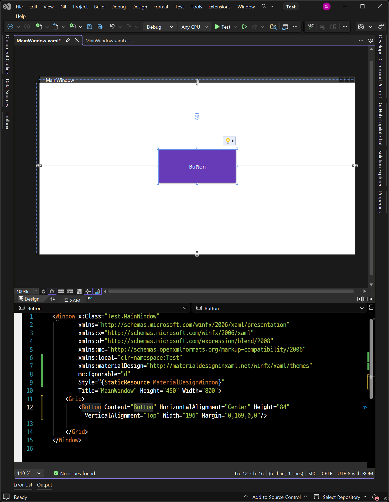Open the Visual Studio search magnifier
Image resolution: width=389 pixels, height=502 pixels.
(x=264, y=7)
